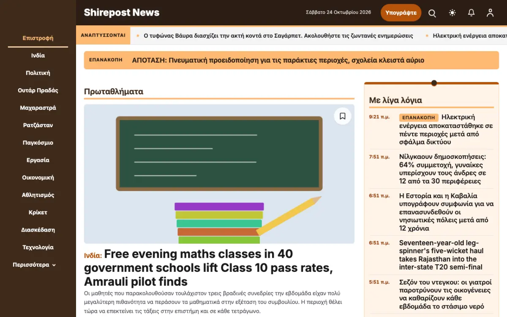
Task: Click the 9:21 π.μ. timestamp
Action: tap(379, 117)
